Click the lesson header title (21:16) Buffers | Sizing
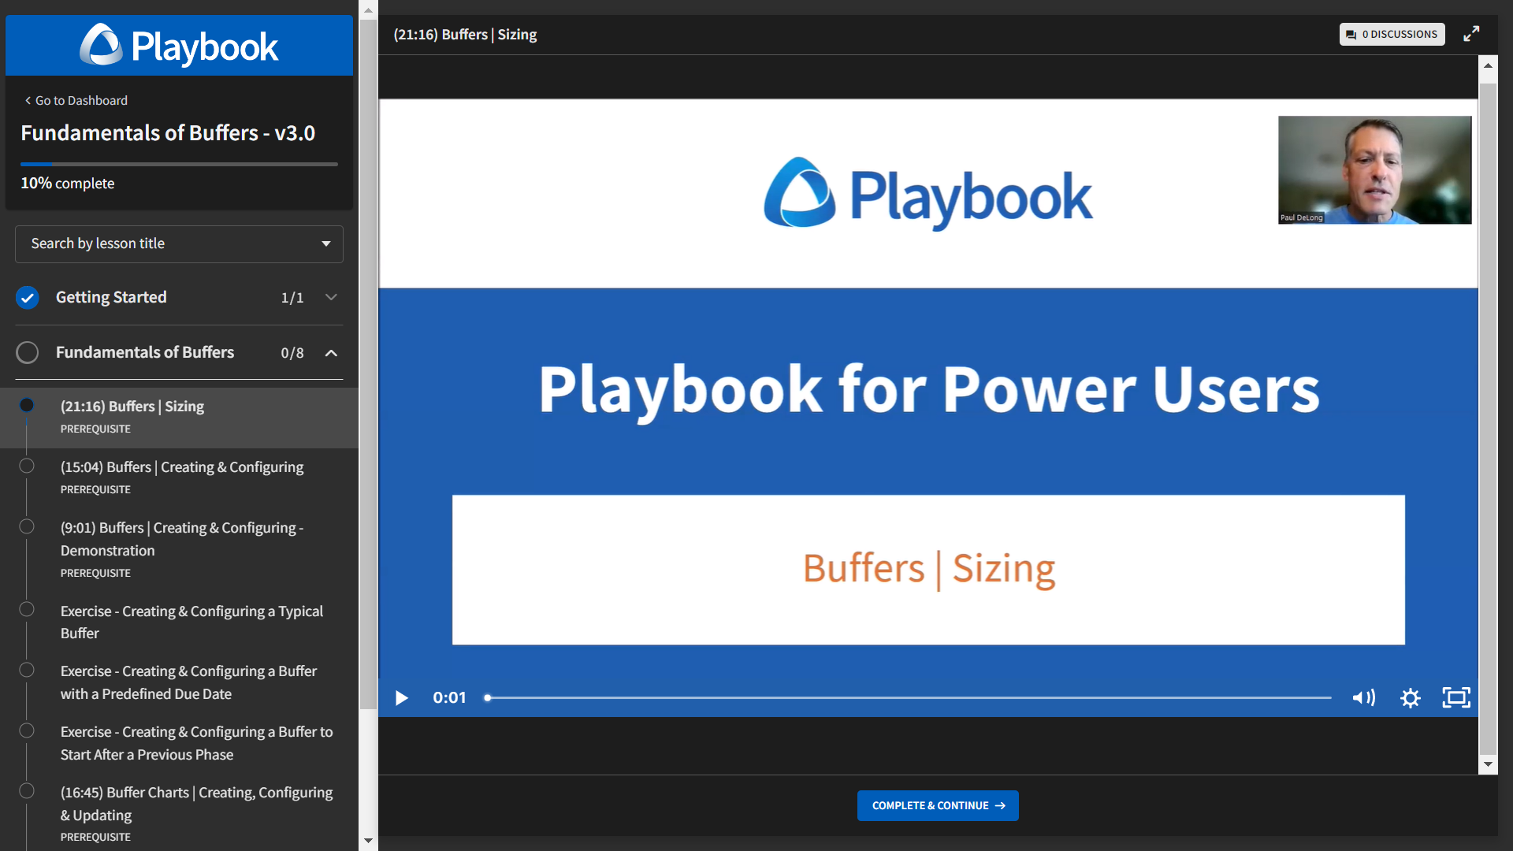Image resolution: width=1513 pixels, height=851 pixels. point(465,35)
